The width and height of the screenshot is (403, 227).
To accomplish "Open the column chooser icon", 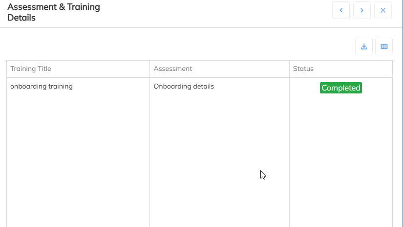I will tap(384, 46).
